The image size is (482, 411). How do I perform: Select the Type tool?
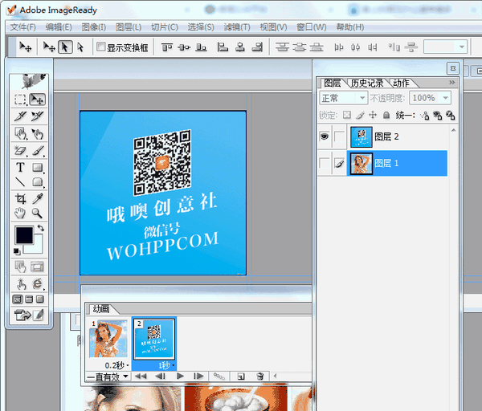tap(20, 168)
